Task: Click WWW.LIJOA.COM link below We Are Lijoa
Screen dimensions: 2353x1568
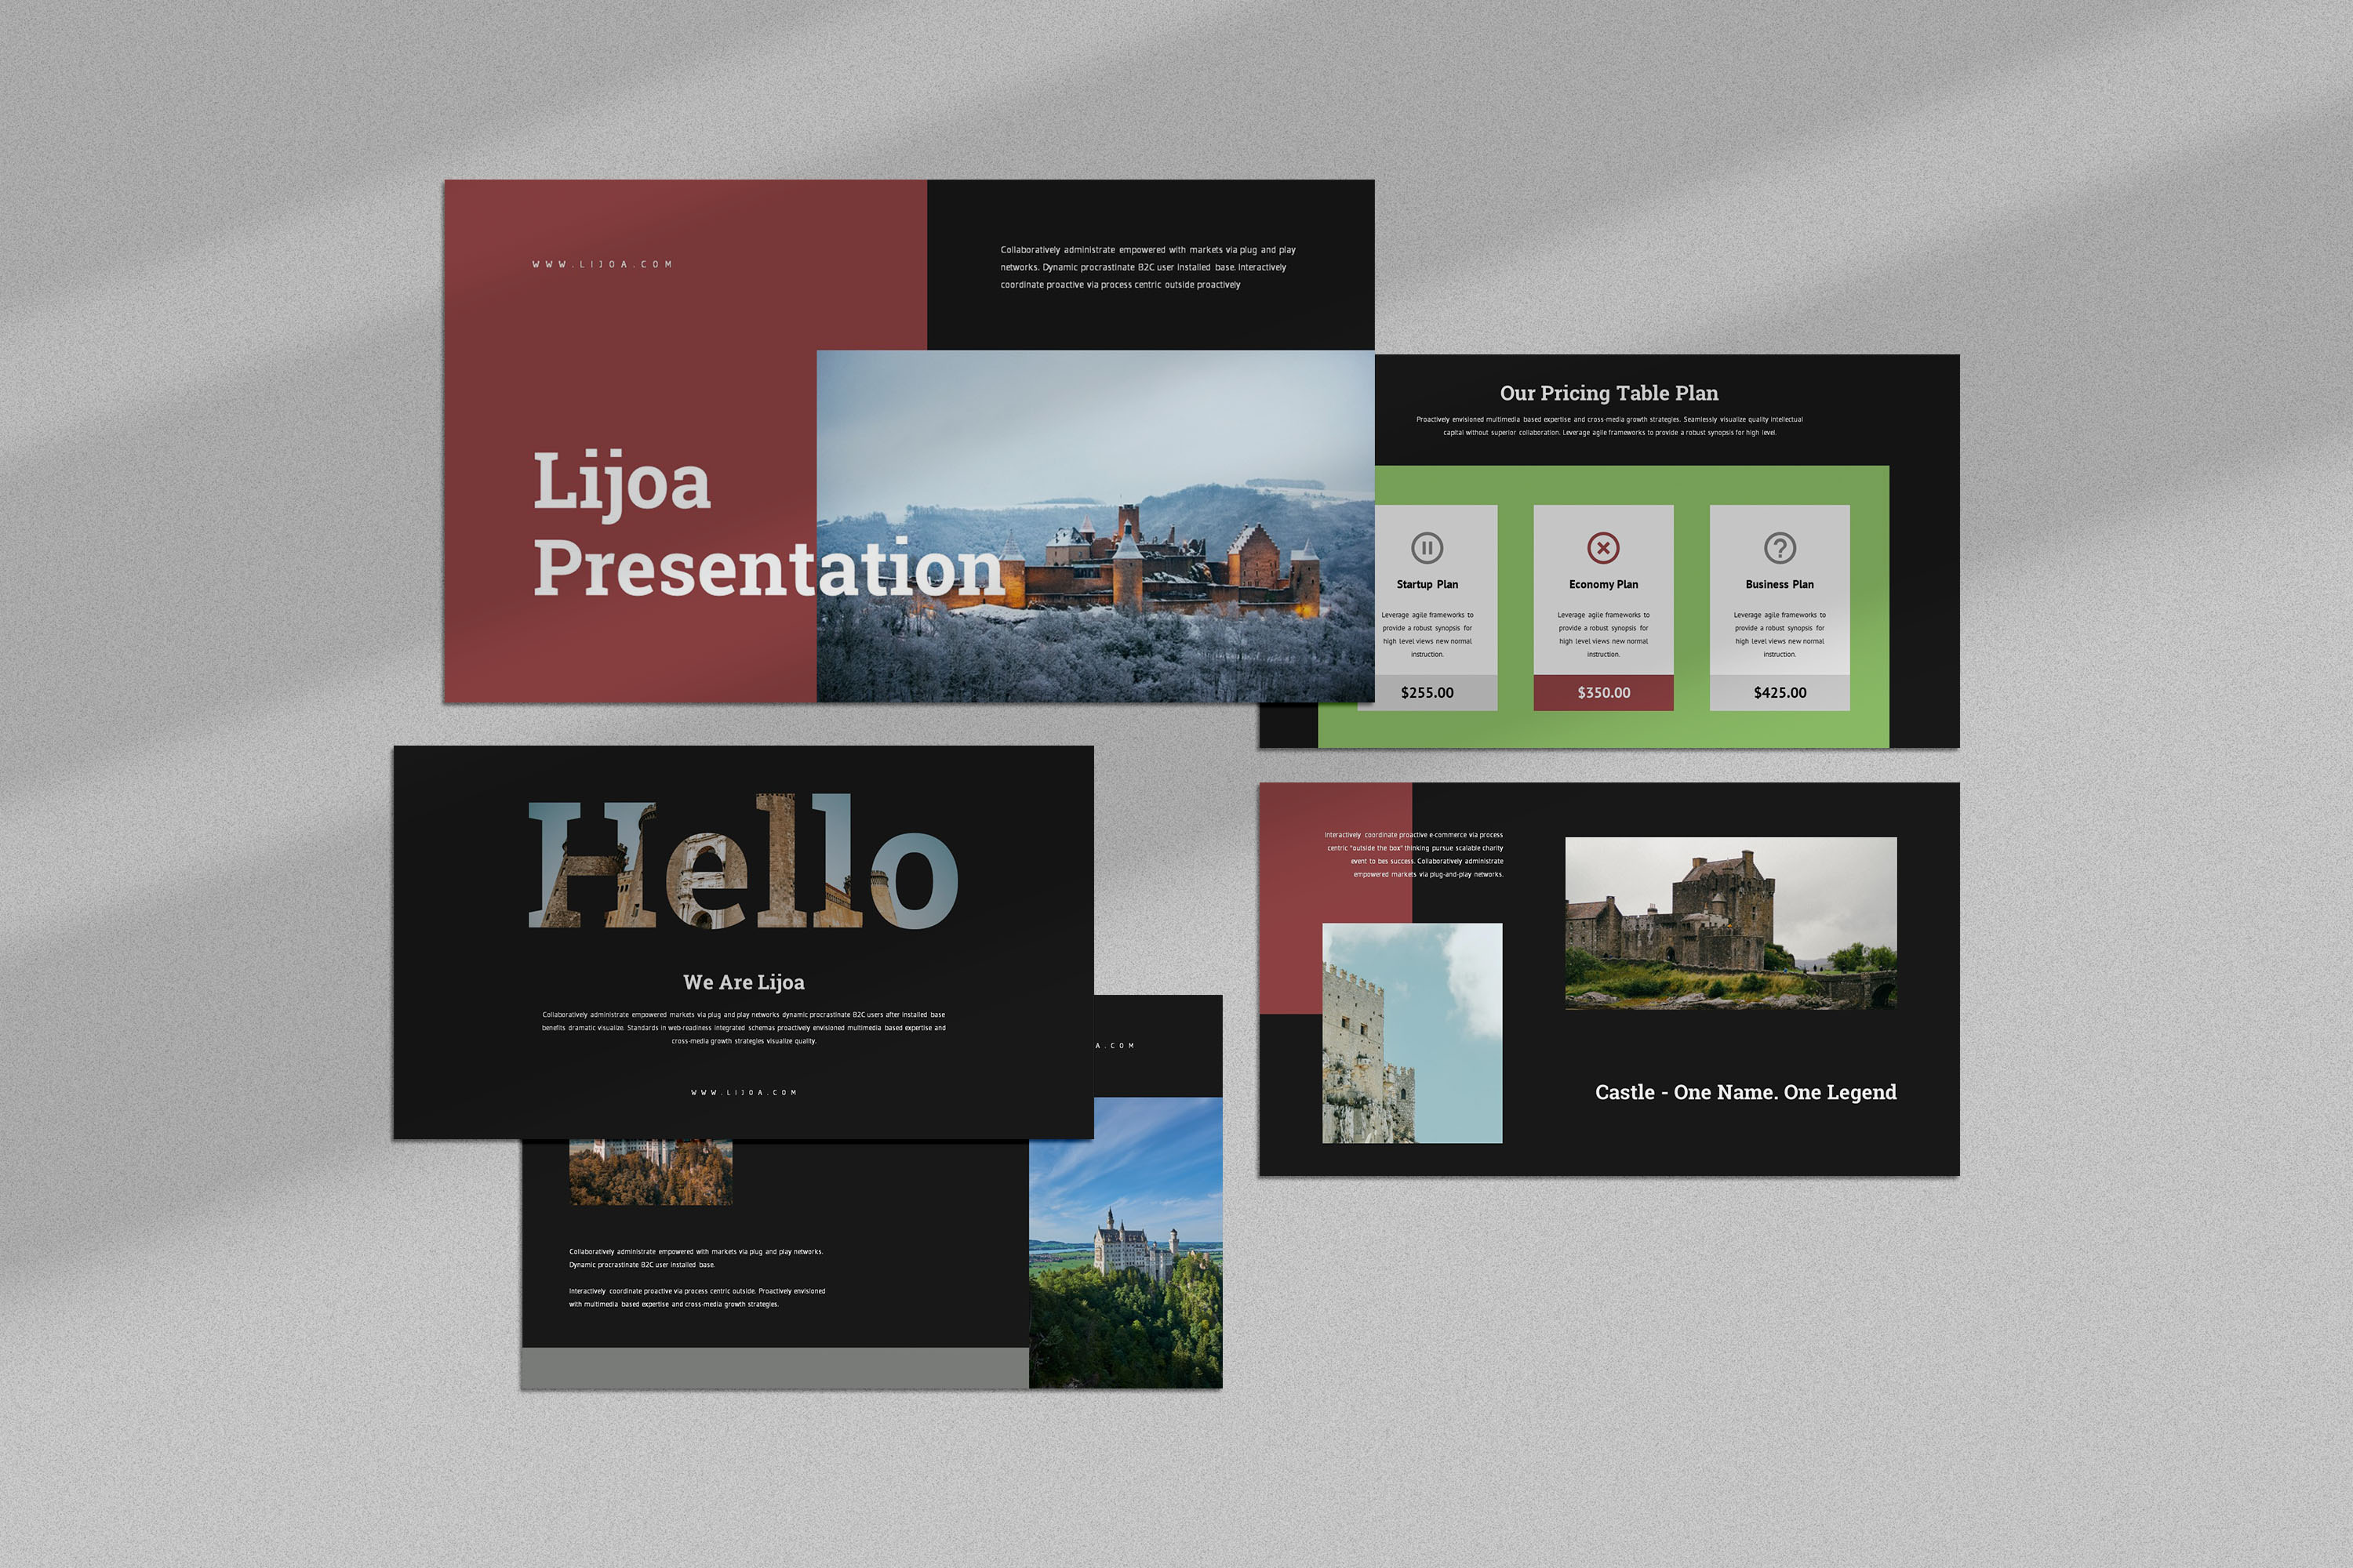Action: click(x=744, y=1092)
